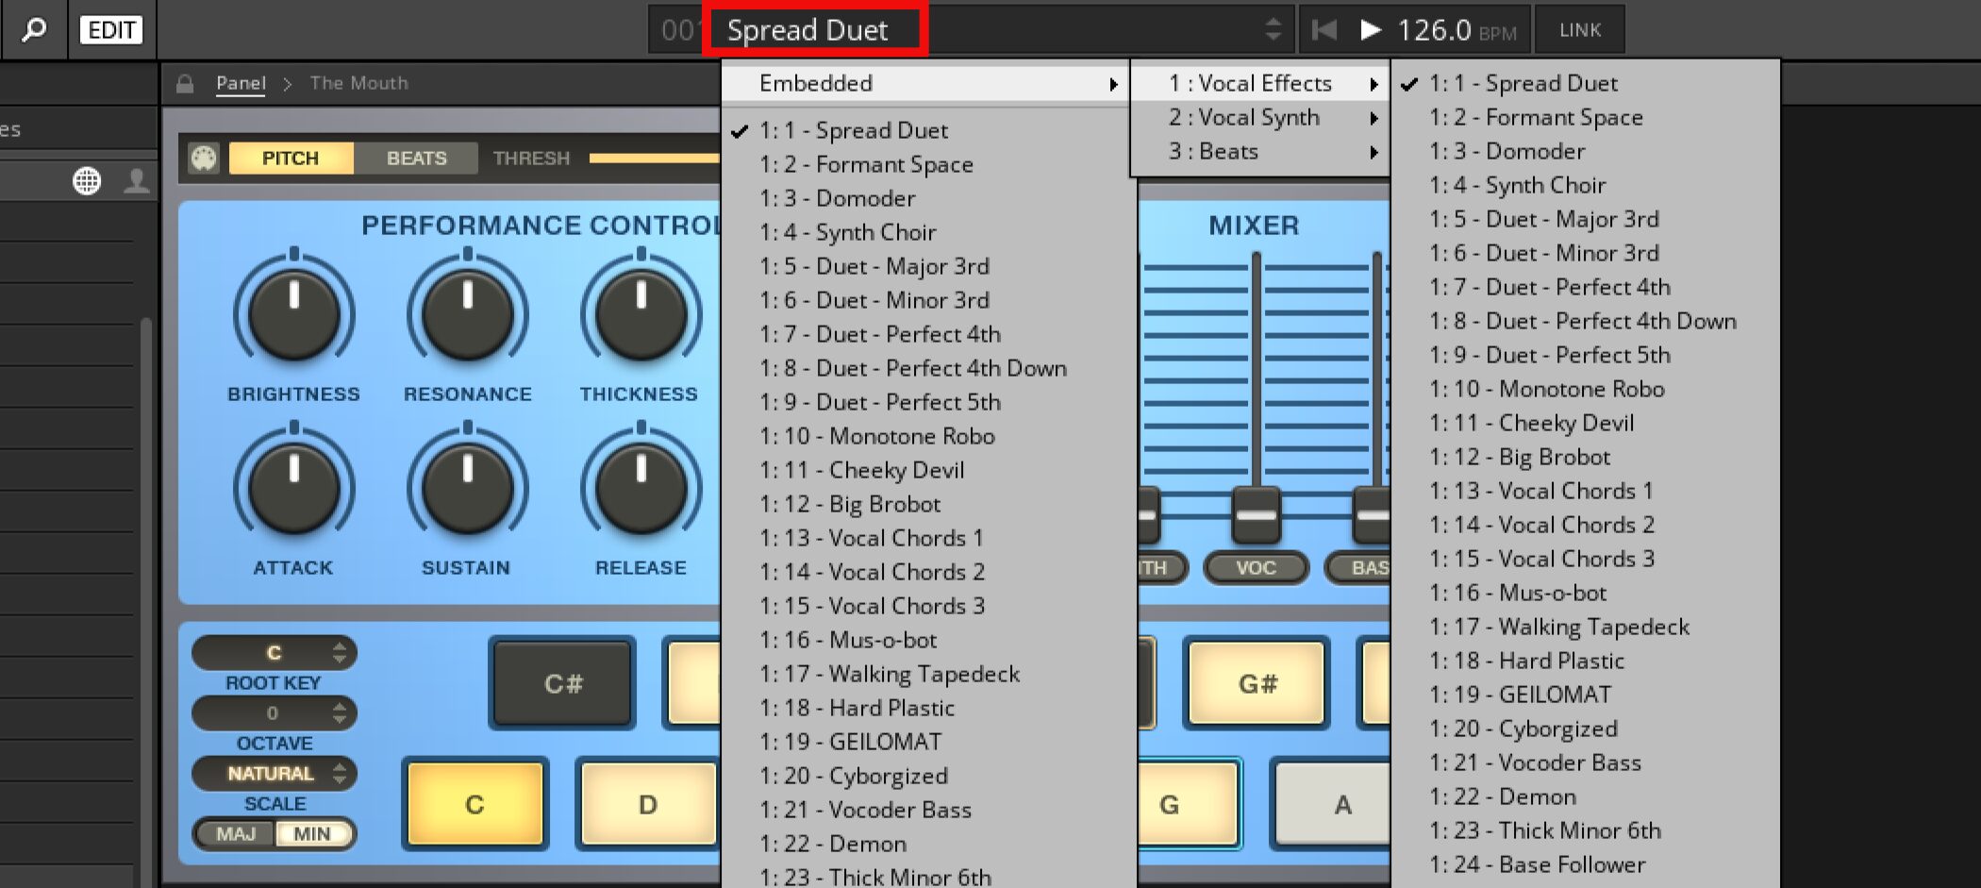Open the Panel breadcrumb link
Screen dimensions: 1981x888
(241, 83)
